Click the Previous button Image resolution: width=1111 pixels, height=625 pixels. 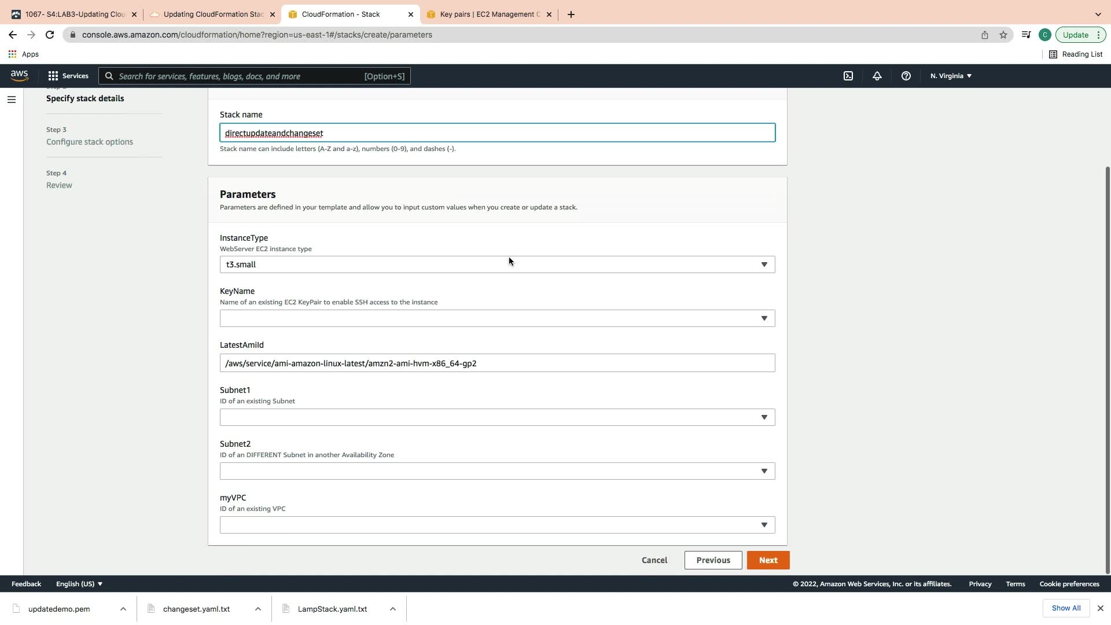click(713, 560)
